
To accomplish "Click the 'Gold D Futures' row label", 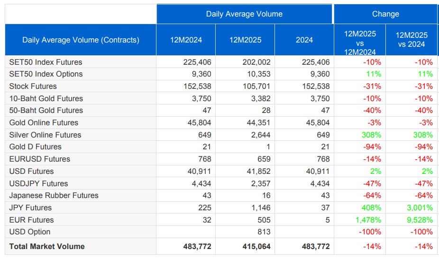I will [x=35, y=147].
